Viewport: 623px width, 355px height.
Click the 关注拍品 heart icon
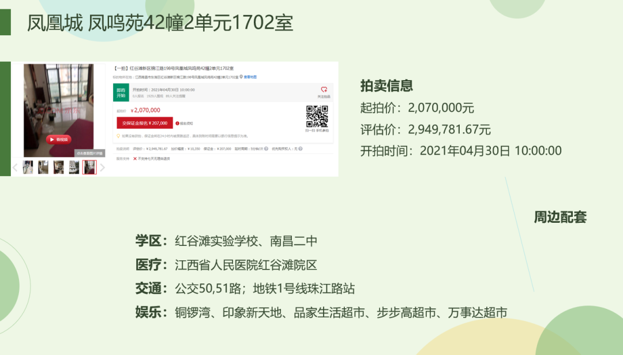tap(324, 89)
